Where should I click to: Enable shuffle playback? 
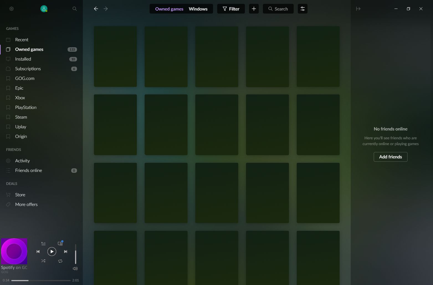[43, 261]
